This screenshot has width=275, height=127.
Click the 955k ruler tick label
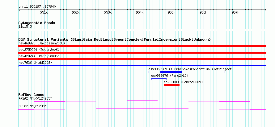click(171, 13)
